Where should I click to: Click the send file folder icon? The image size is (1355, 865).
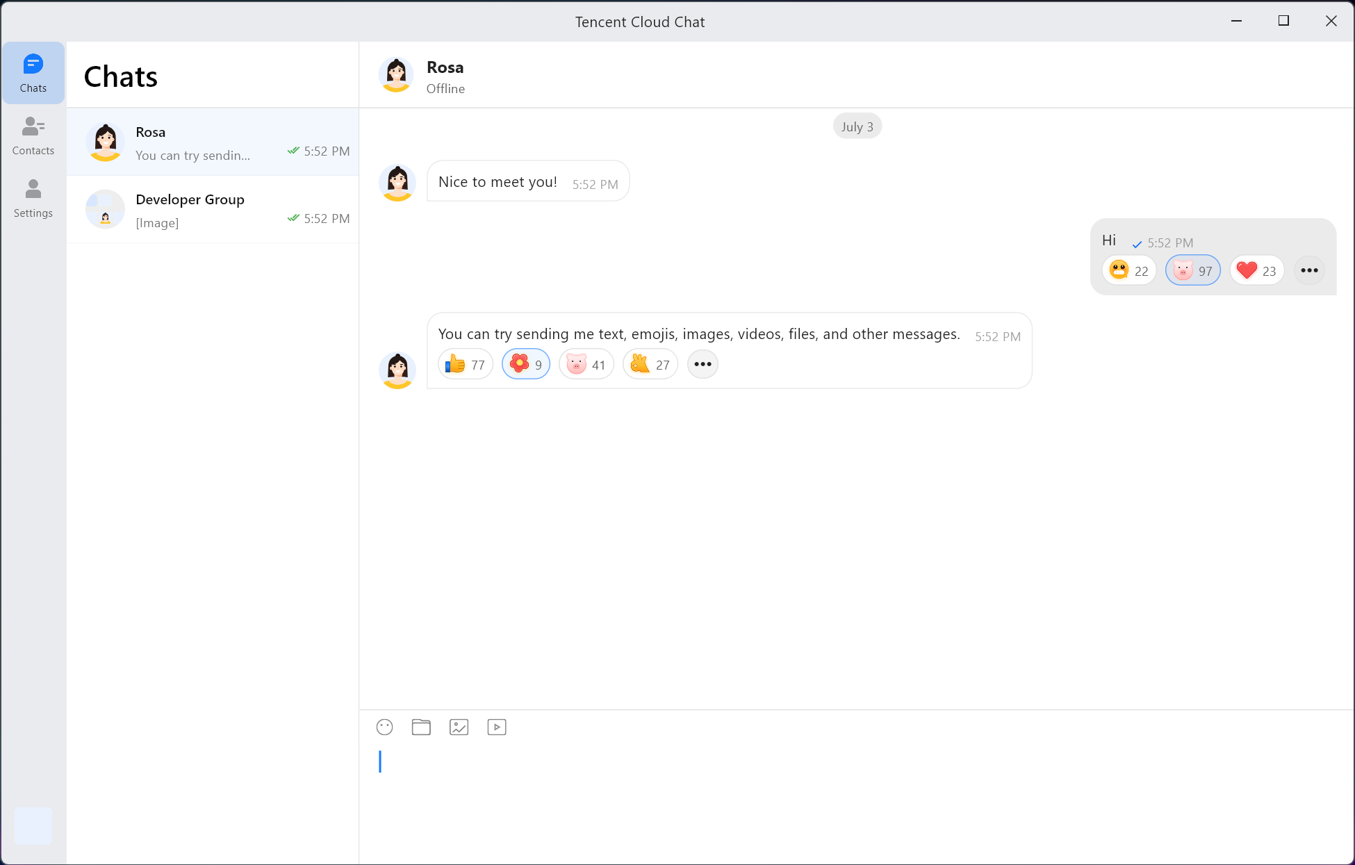421,727
